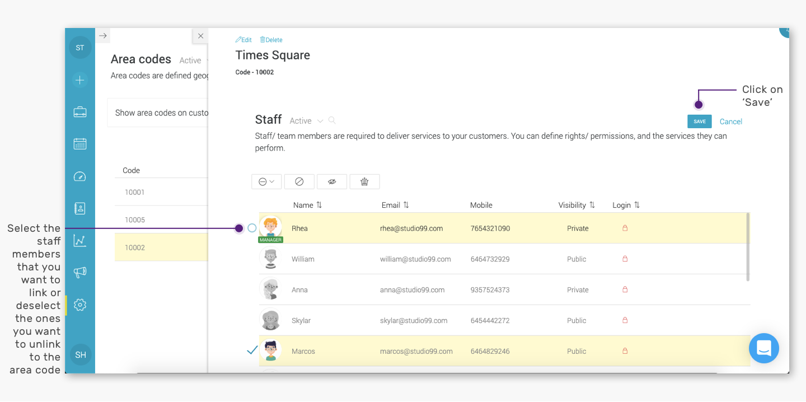Select area code 10002 row
This screenshot has height=402, width=806.
coord(161,247)
